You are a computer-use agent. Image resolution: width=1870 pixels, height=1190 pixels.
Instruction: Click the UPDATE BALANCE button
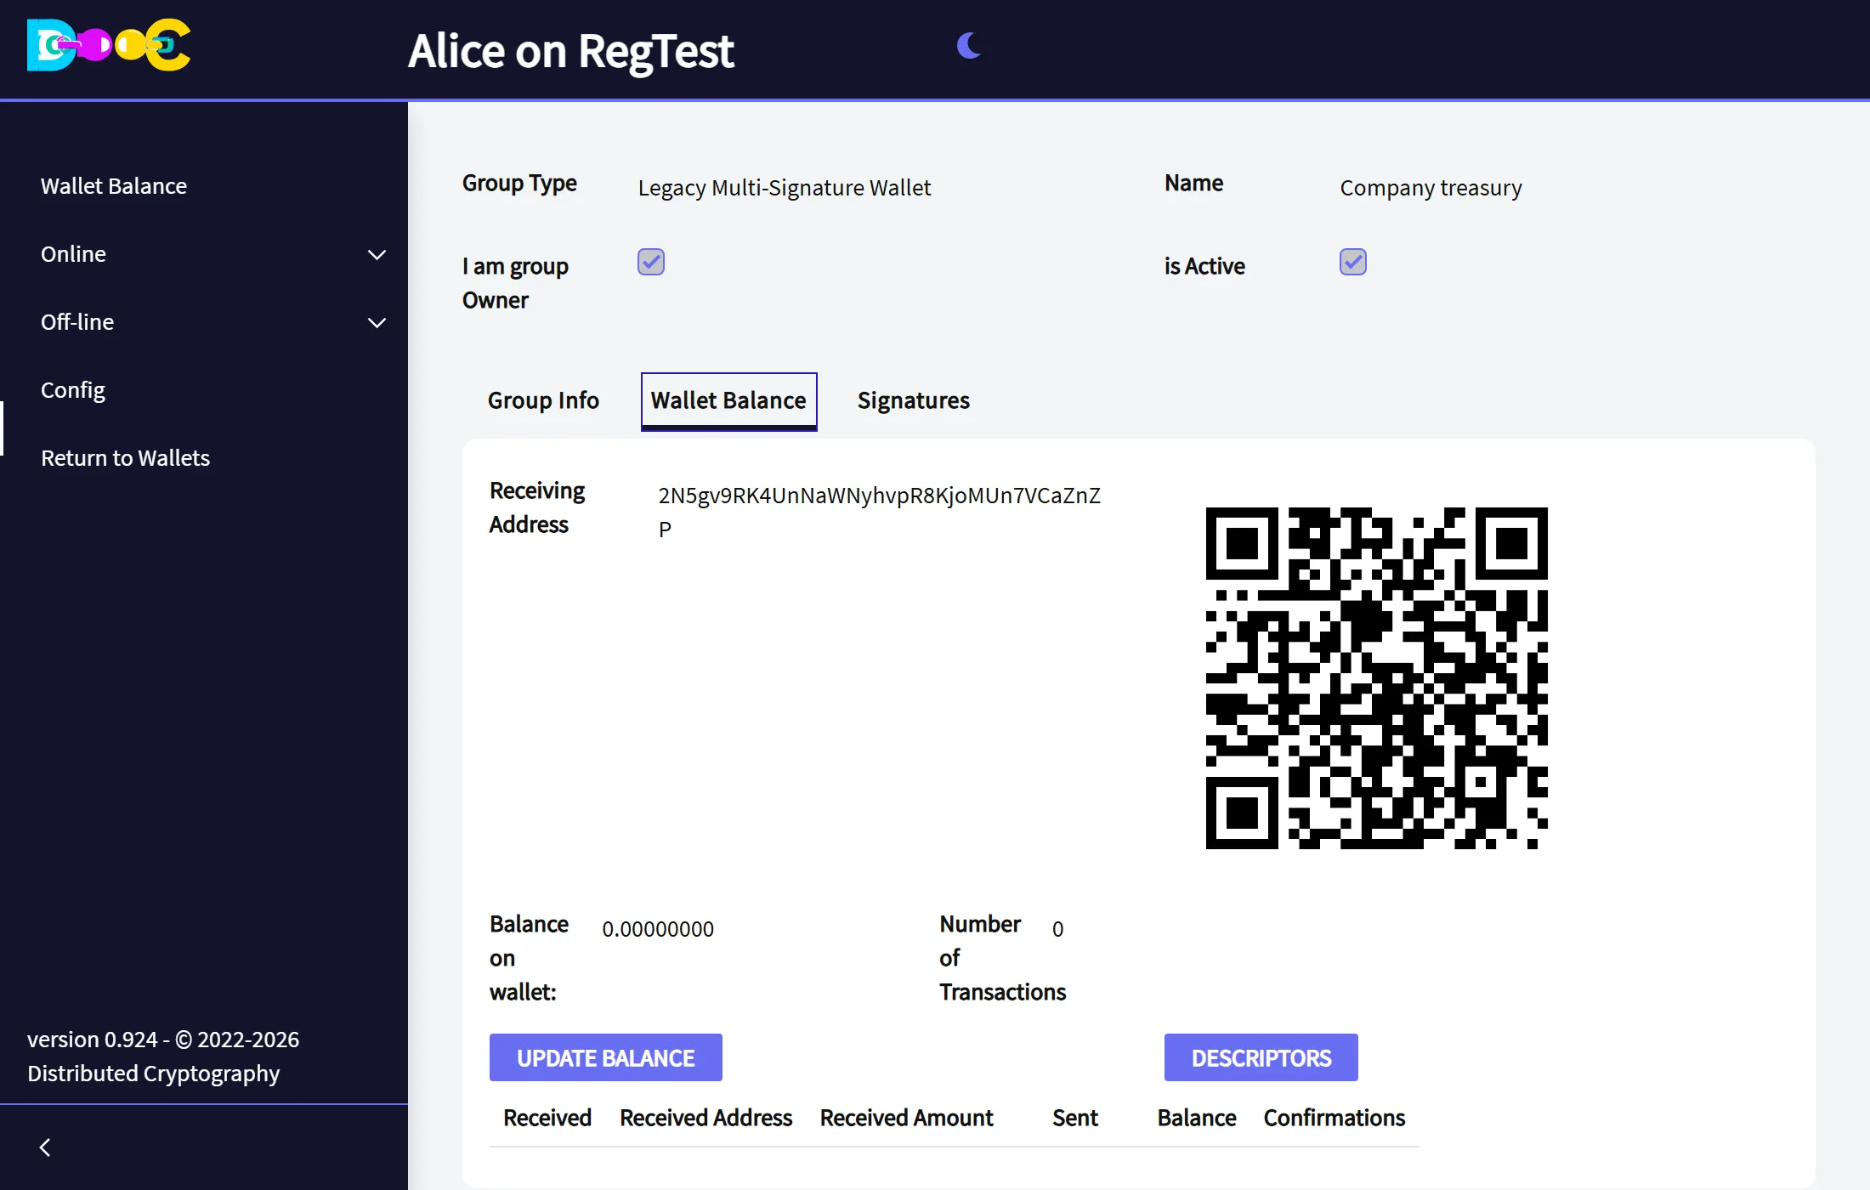606,1057
